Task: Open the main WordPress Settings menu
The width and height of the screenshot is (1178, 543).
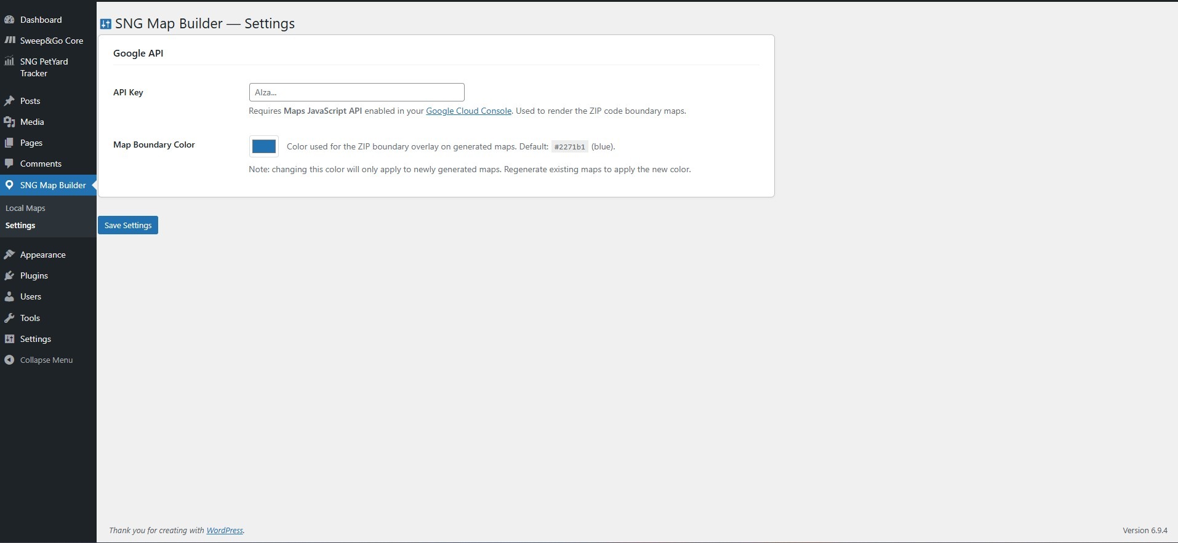Action: pyautogui.click(x=35, y=339)
